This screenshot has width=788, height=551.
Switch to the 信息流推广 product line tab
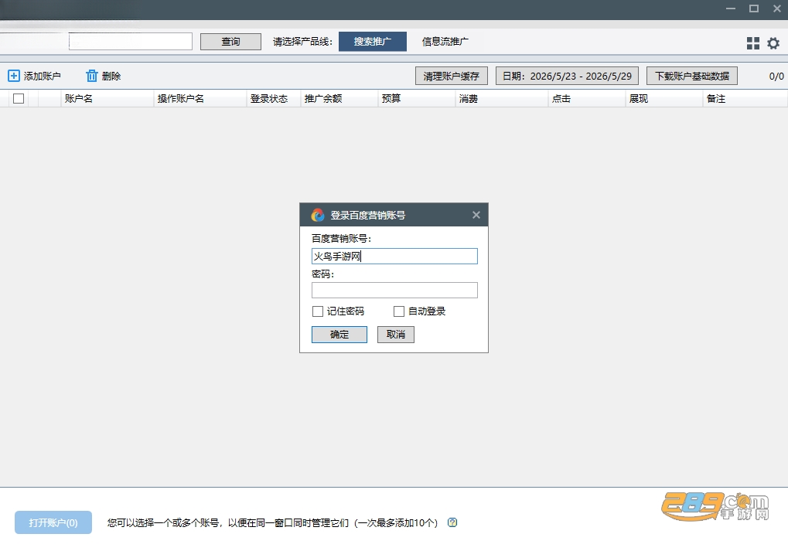click(x=445, y=42)
